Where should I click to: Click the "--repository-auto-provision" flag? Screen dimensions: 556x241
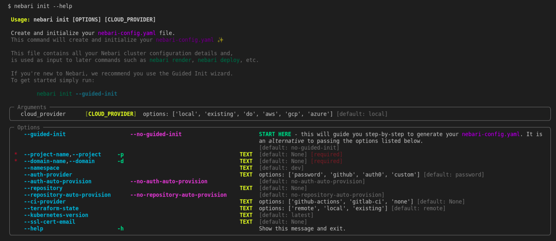tap(67, 195)
